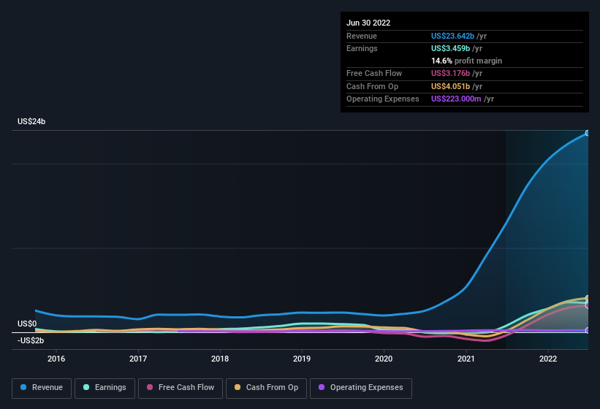Viewport: 600px width, 409px height.
Task: Click the tooltip Revenue row label
Action: tap(362, 36)
